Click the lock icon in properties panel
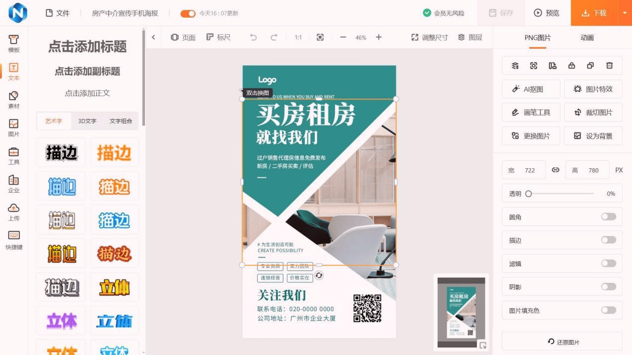632x355 pixels. click(x=572, y=66)
